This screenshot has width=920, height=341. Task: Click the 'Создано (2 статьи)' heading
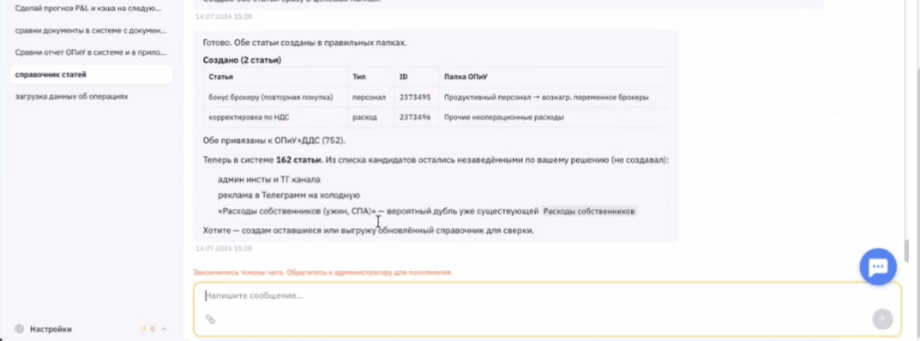242,60
